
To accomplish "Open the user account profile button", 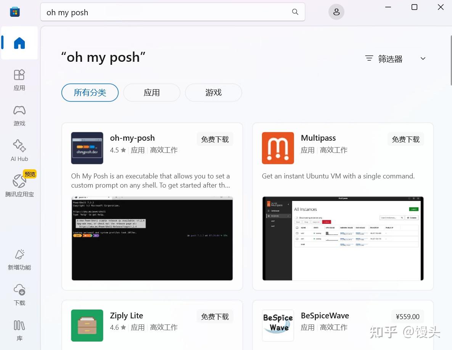I will 336,12.
